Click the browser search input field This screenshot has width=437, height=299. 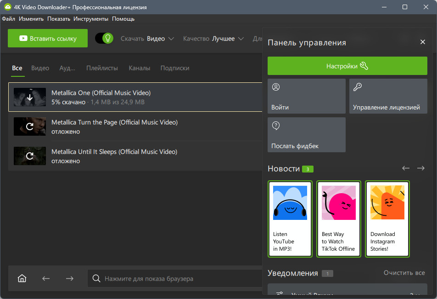click(x=175, y=278)
